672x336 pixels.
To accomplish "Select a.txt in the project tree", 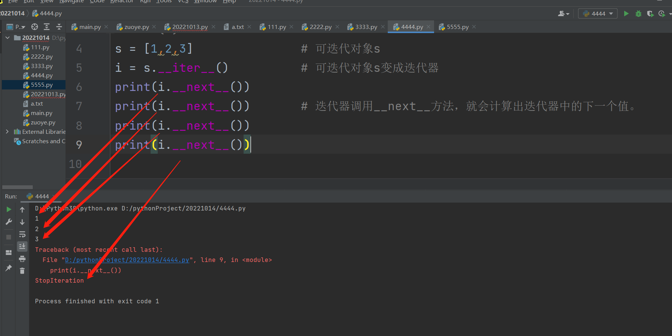I will 37,104.
